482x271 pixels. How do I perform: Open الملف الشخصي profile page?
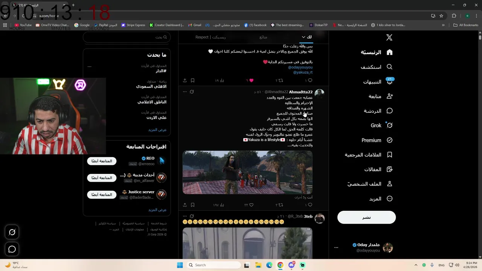click(x=370, y=184)
